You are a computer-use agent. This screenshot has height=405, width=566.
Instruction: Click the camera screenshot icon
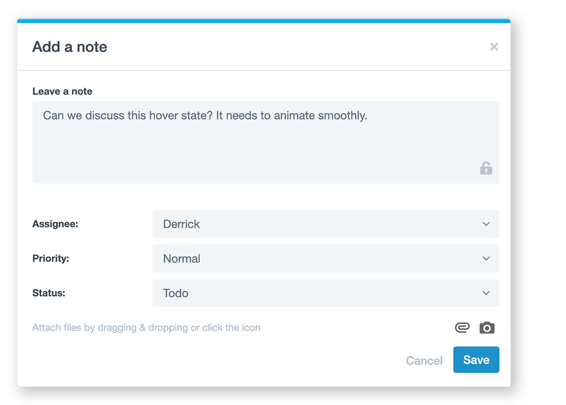point(487,328)
